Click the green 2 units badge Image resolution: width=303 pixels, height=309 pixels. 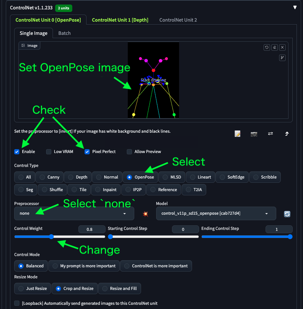[x=64, y=8]
